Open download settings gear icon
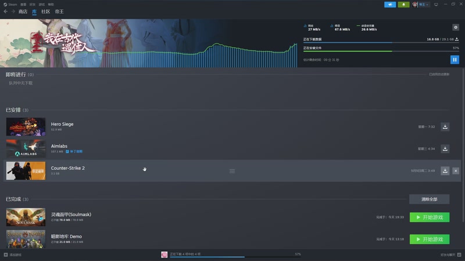This screenshot has height=261, width=465. pyautogui.click(x=456, y=27)
